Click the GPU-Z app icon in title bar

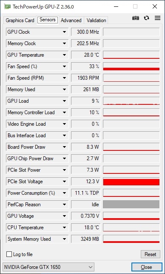[7, 7]
